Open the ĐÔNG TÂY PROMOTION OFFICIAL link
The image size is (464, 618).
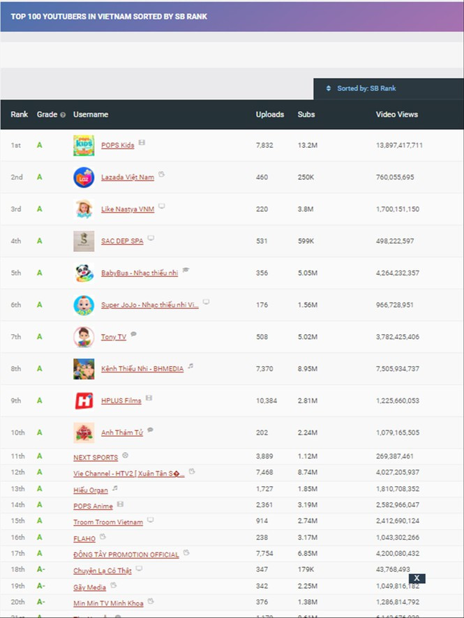click(x=126, y=555)
